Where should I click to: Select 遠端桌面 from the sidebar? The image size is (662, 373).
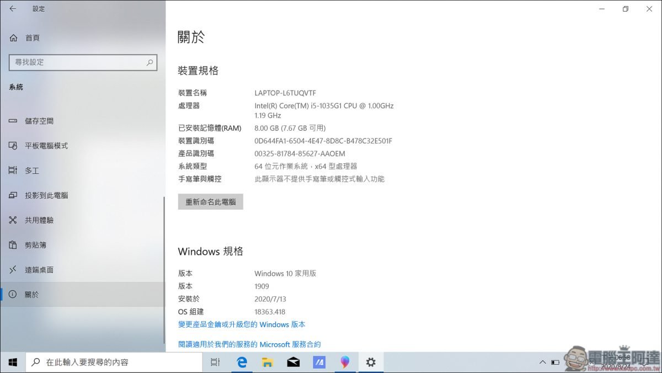[x=39, y=270]
